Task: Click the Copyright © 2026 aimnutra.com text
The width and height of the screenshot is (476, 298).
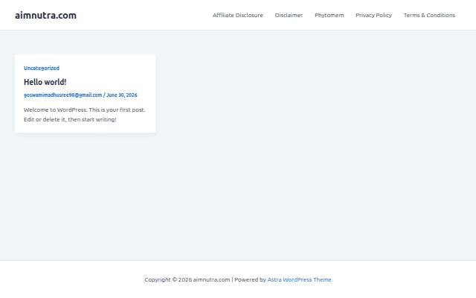Action: click(187, 280)
